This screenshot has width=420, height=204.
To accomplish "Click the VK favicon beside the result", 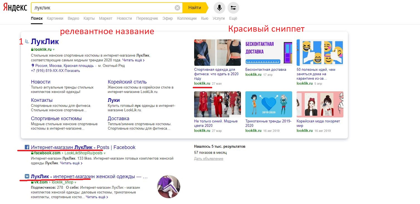I will click(27, 176).
